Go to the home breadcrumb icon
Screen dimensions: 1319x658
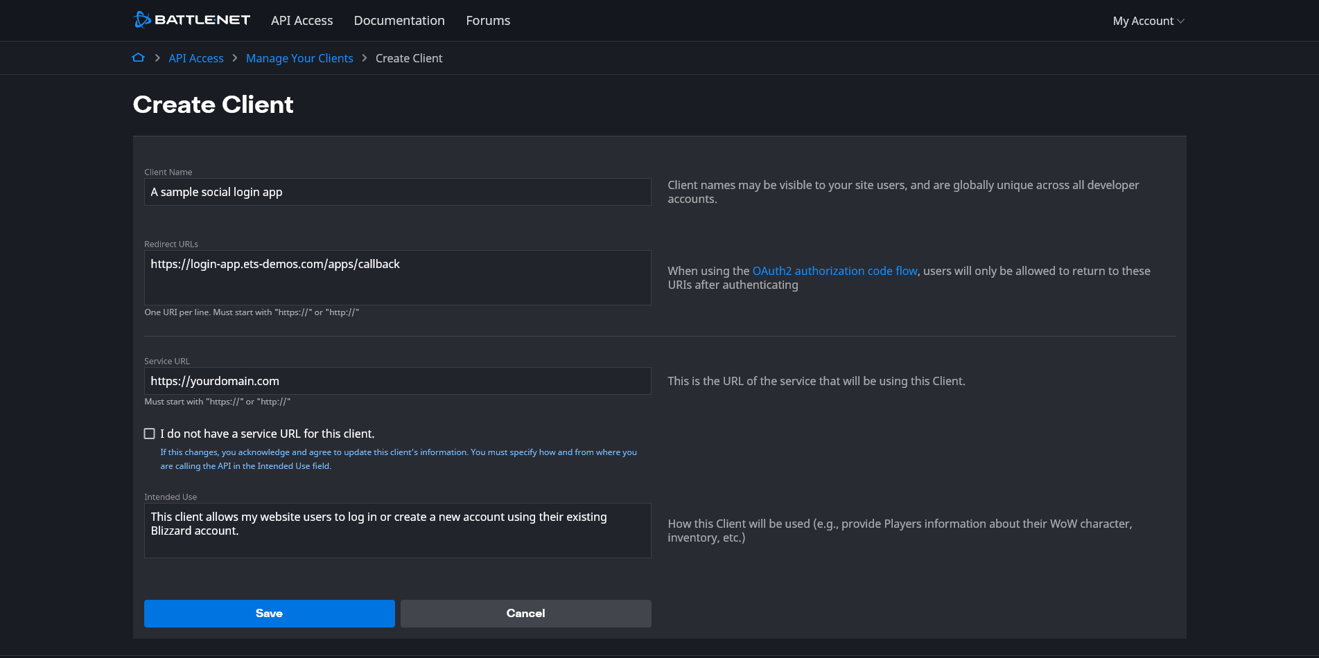[x=139, y=57]
